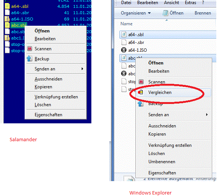Click the notepad icon beside Öffnen in Explorer toolbar
Viewport: 220px width, 196px height.
click(x=165, y=13)
